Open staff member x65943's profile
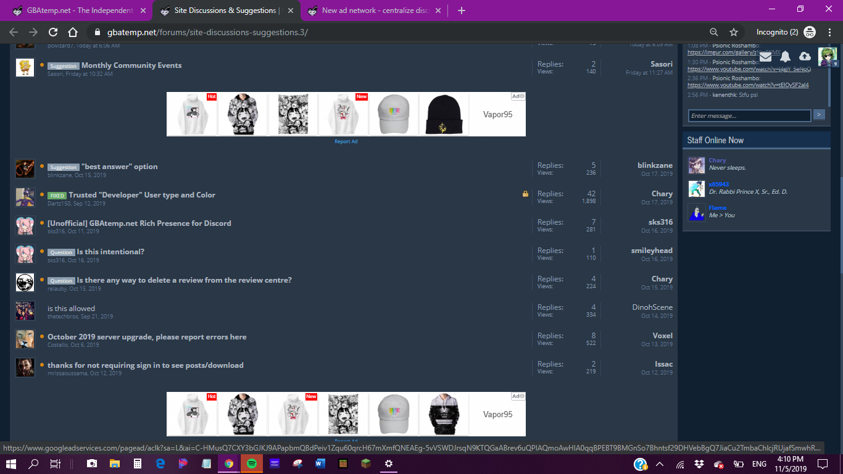 click(x=719, y=184)
